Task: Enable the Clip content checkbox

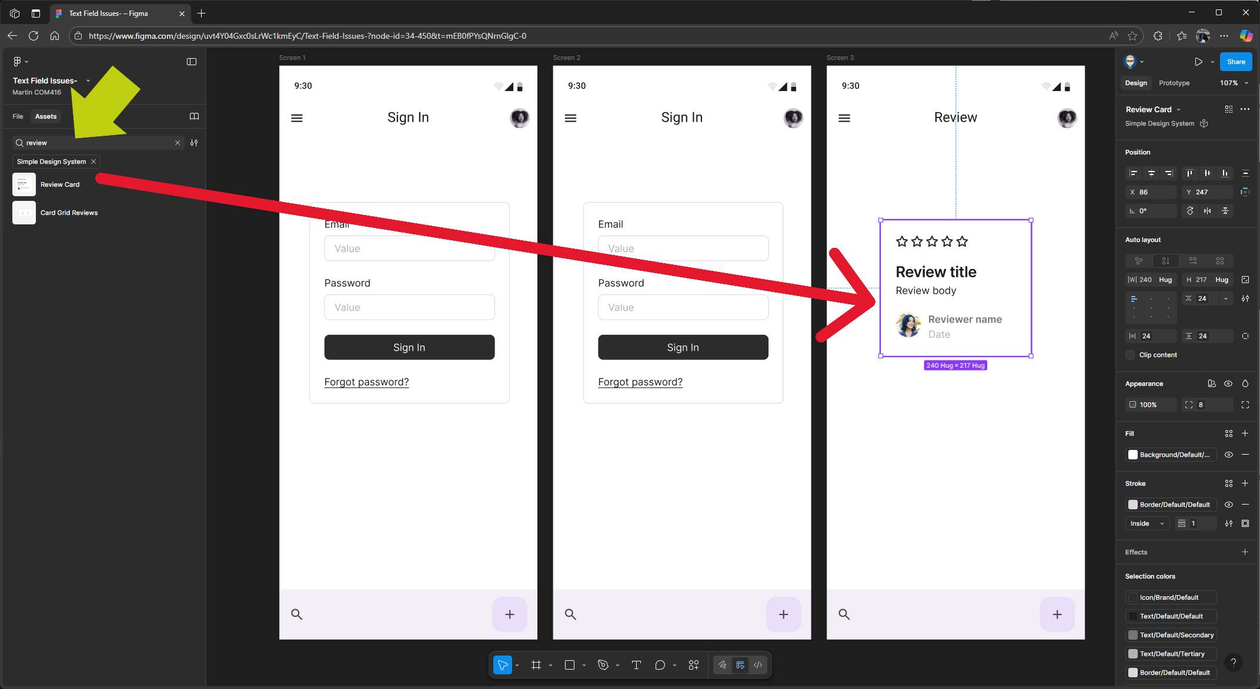Action: tap(1130, 355)
